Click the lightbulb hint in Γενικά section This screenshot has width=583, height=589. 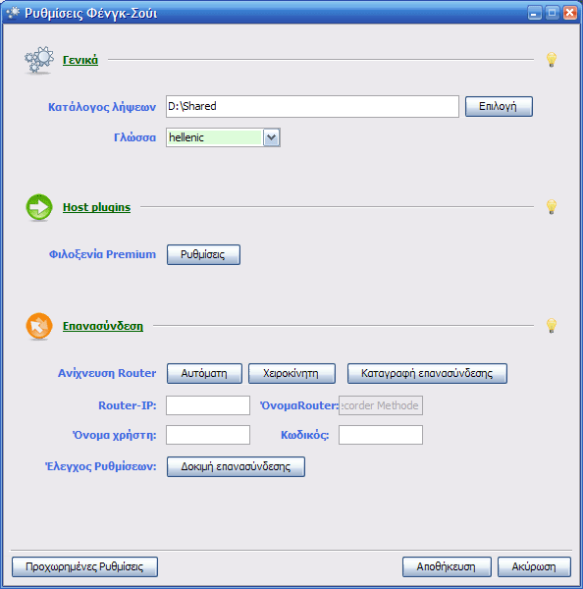551,60
